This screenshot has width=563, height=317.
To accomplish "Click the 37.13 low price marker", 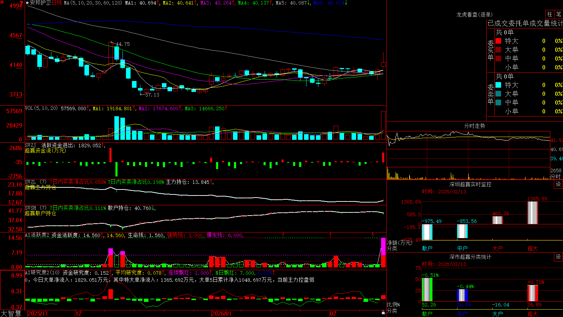I will coord(152,95).
